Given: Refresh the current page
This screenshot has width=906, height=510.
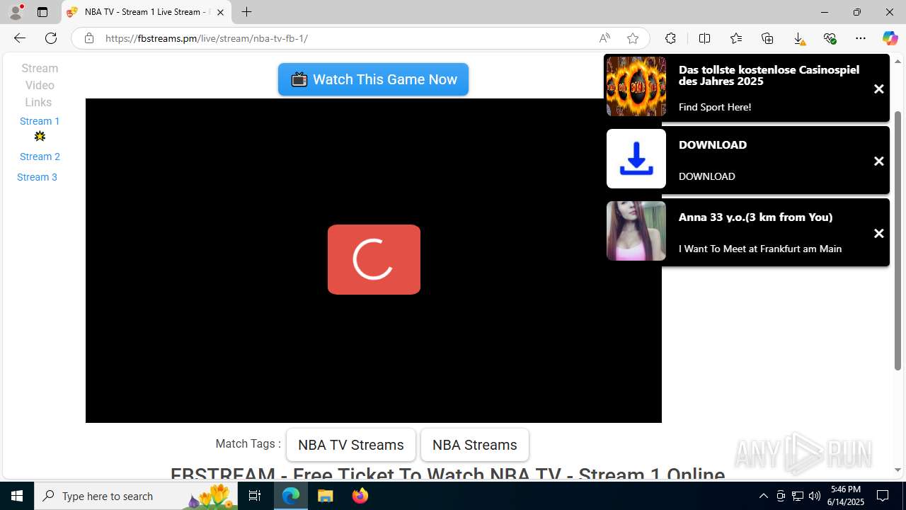Looking at the screenshot, I should (51, 38).
